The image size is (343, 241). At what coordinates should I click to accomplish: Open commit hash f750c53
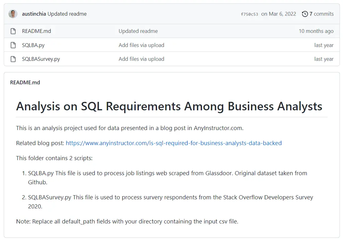(x=250, y=14)
